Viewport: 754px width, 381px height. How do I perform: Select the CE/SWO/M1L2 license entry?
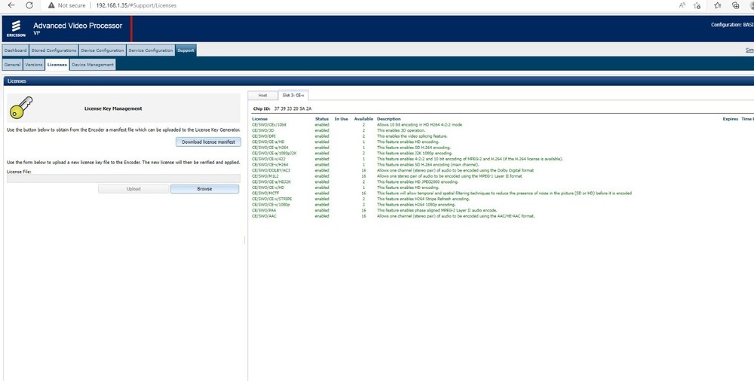[x=265, y=176]
